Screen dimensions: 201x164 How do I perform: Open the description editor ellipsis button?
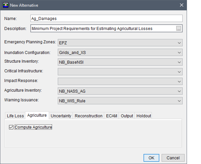click(x=179, y=28)
